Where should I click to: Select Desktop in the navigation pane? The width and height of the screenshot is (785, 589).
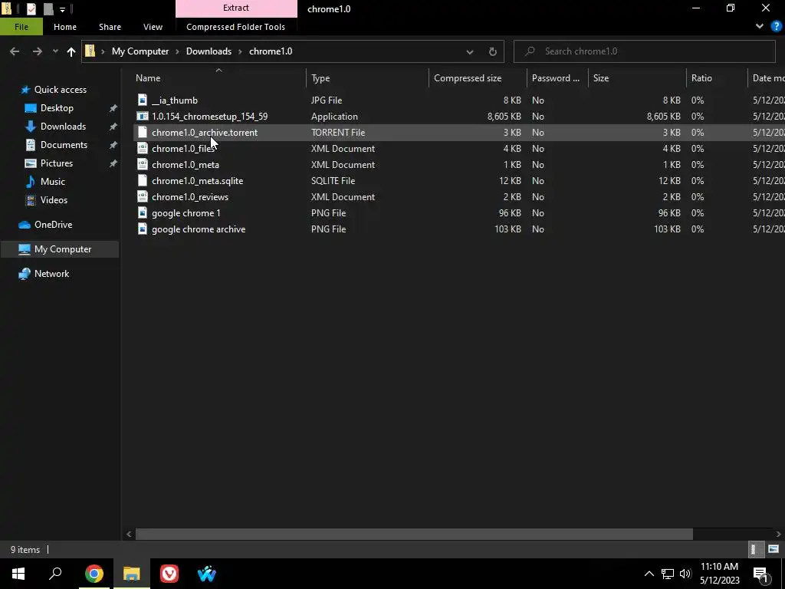click(x=57, y=108)
